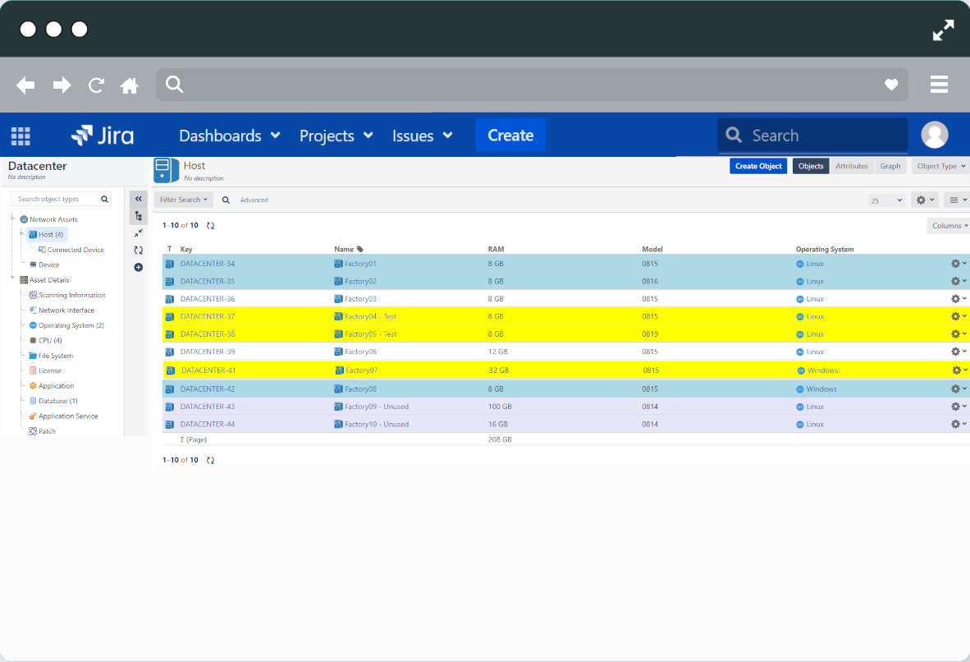Image resolution: width=970 pixels, height=662 pixels.
Task: Refresh the object type tree
Action: pyautogui.click(x=139, y=251)
